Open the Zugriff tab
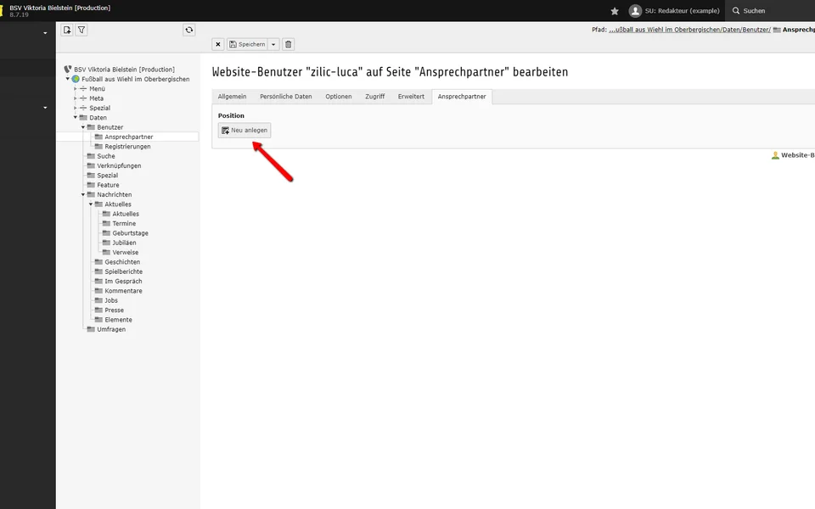This screenshot has width=815, height=509. point(374,97)
